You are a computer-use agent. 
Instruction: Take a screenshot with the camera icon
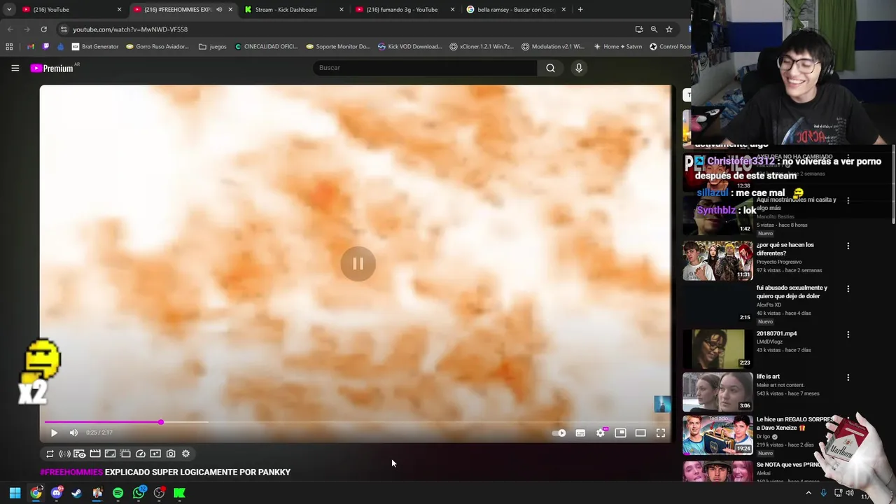171,454
